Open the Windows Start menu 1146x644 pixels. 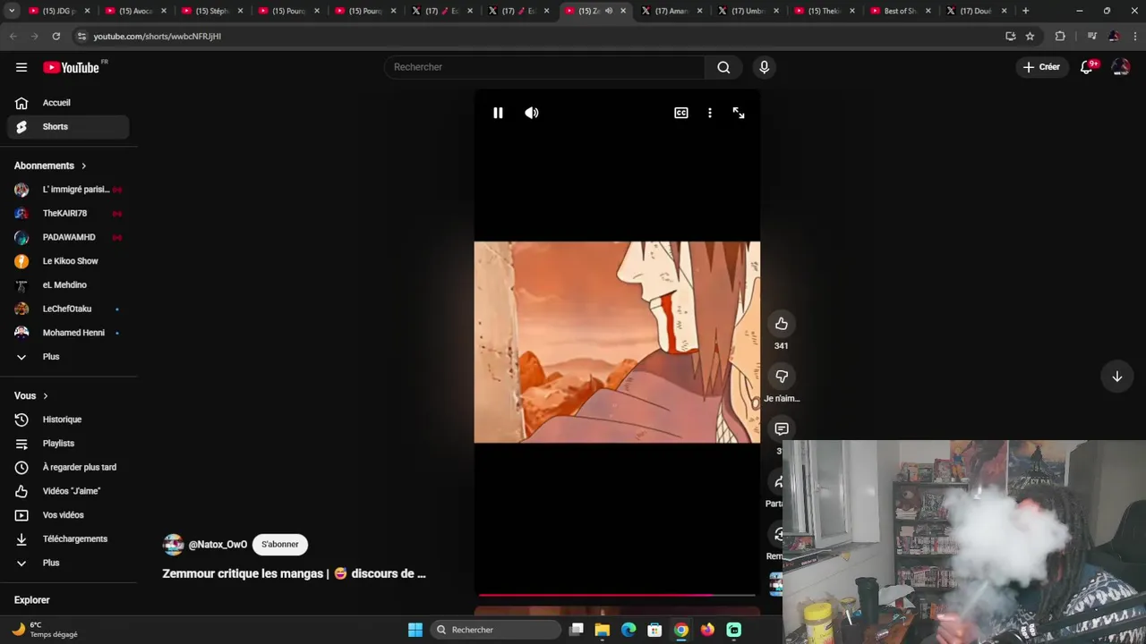[x=415, y=630]
